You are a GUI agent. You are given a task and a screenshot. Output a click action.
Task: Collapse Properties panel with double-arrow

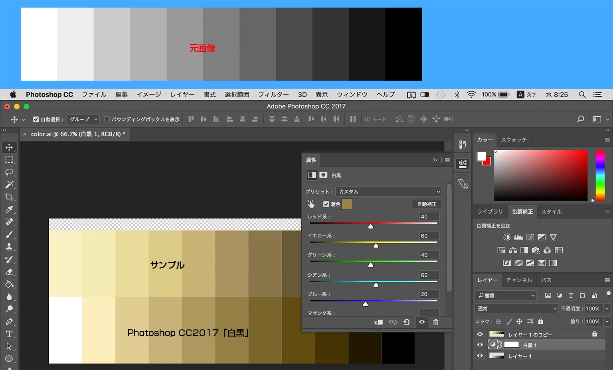point(435,160)
